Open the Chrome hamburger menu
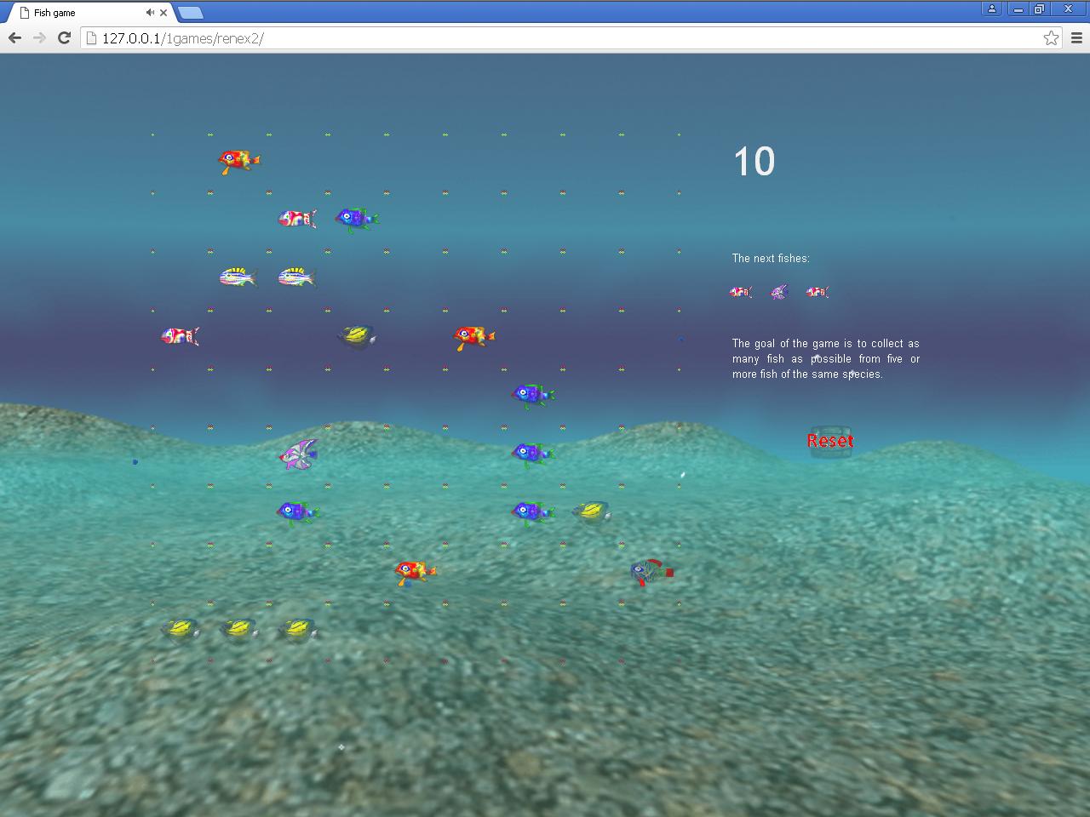The height and width of the screenshot is (817, 1090). point(1076,37)
